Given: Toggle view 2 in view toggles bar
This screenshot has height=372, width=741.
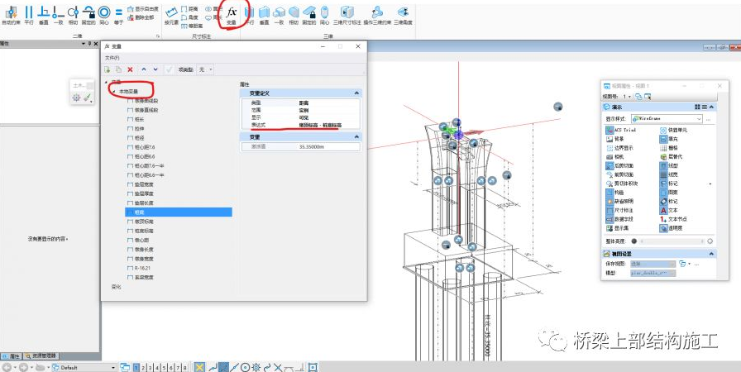Looking at the screenshot, I should pos(143,367).
